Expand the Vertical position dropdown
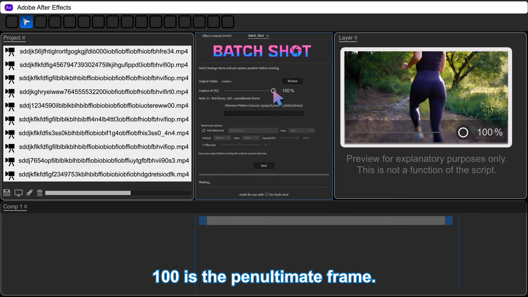The image size is (528, 297). tap(222, 138)
